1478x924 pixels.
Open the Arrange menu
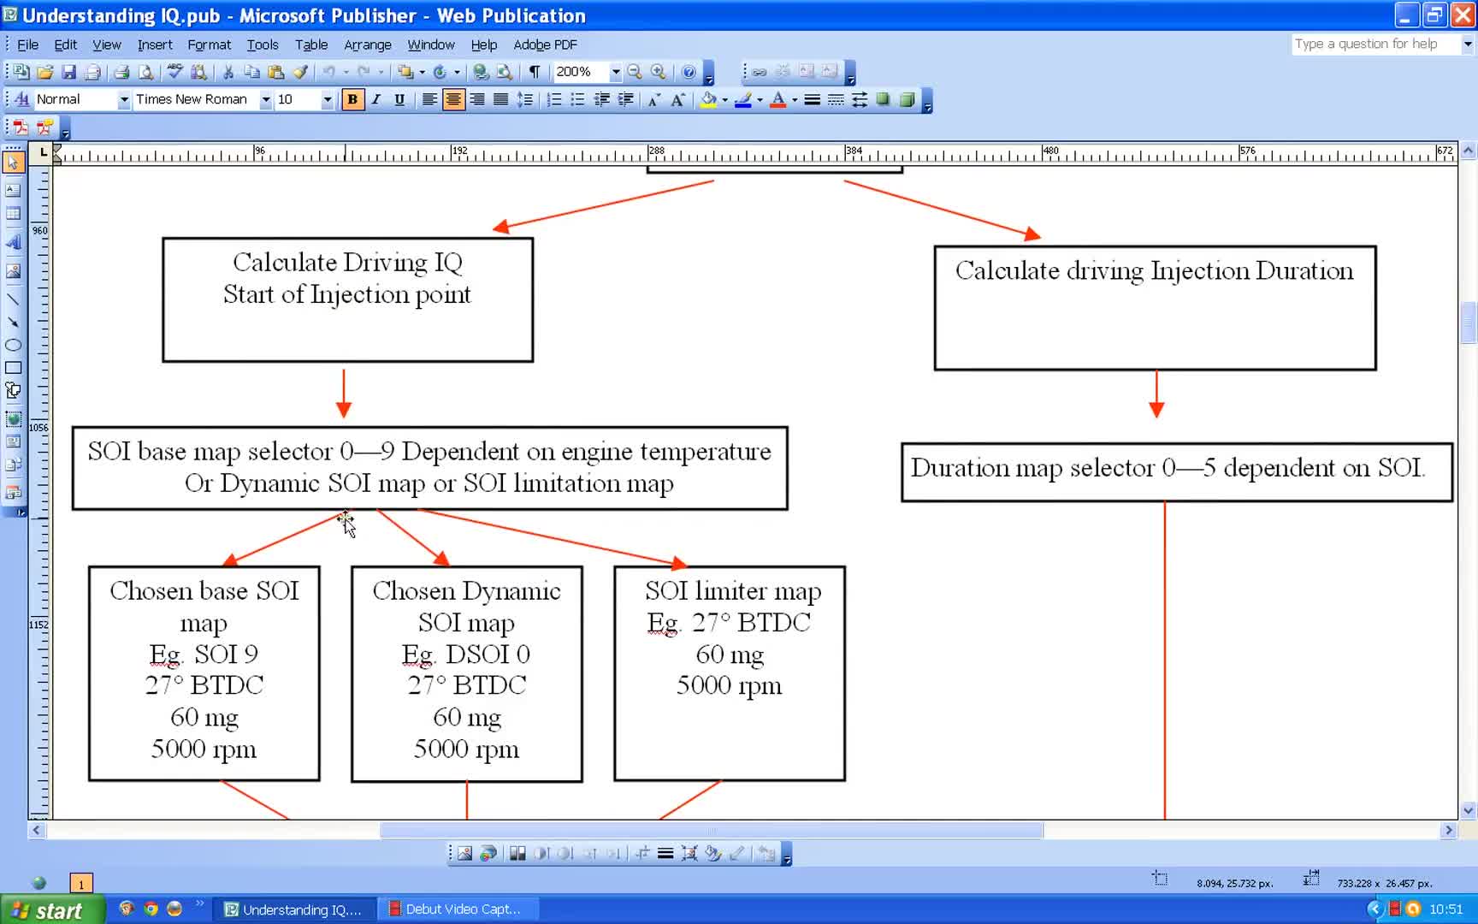[x=367, y=44]
